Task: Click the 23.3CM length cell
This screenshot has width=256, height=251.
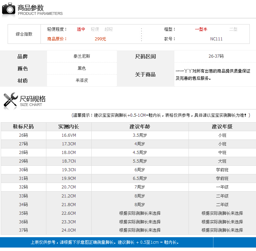Action: (x=69, y=222)
